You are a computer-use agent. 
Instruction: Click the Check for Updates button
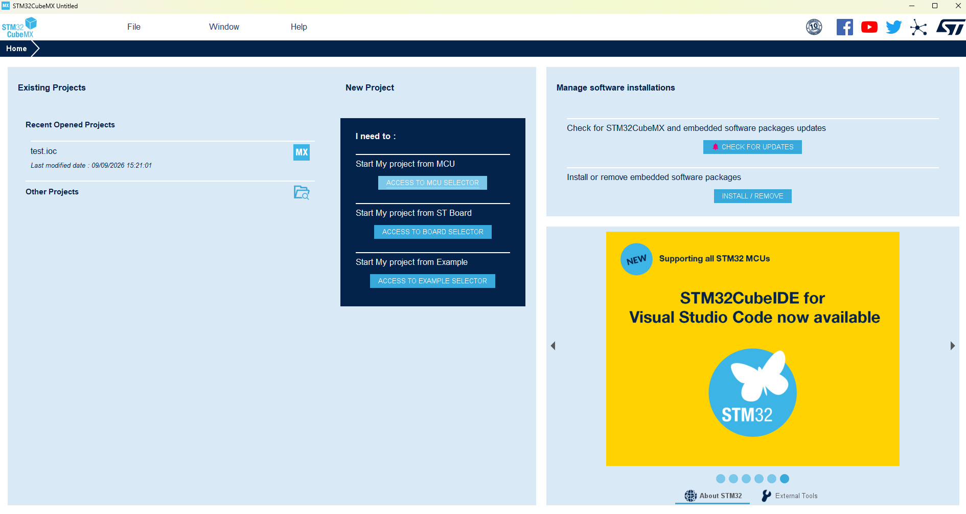point(752,147)
